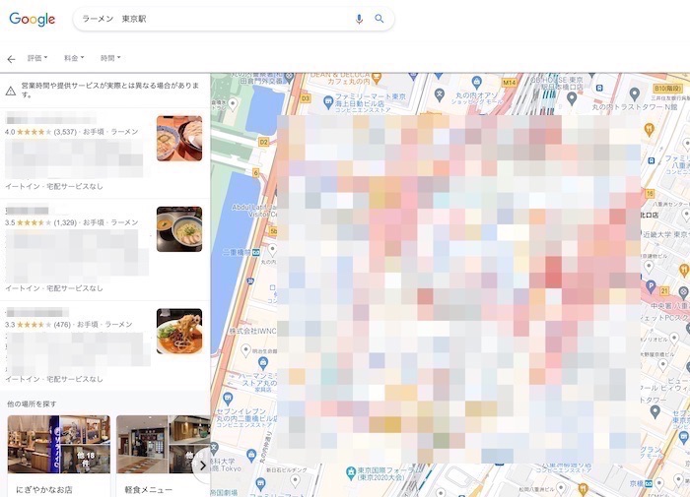The width and height of the screenshot is (690, 497).
Task: Go back using the left arrow
Action: (11, 59)
